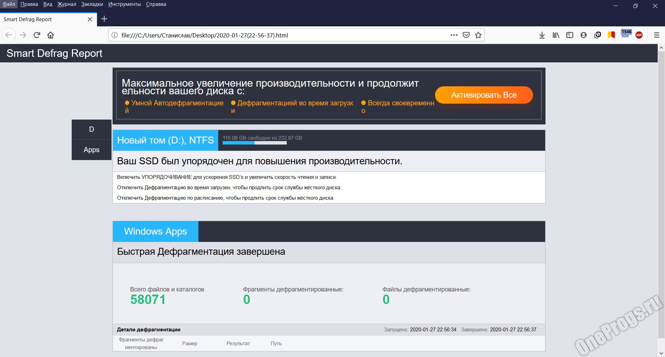Screen dimensions: 665x357
Task: Bookmark this page with the star
Action: click(478, 35)
